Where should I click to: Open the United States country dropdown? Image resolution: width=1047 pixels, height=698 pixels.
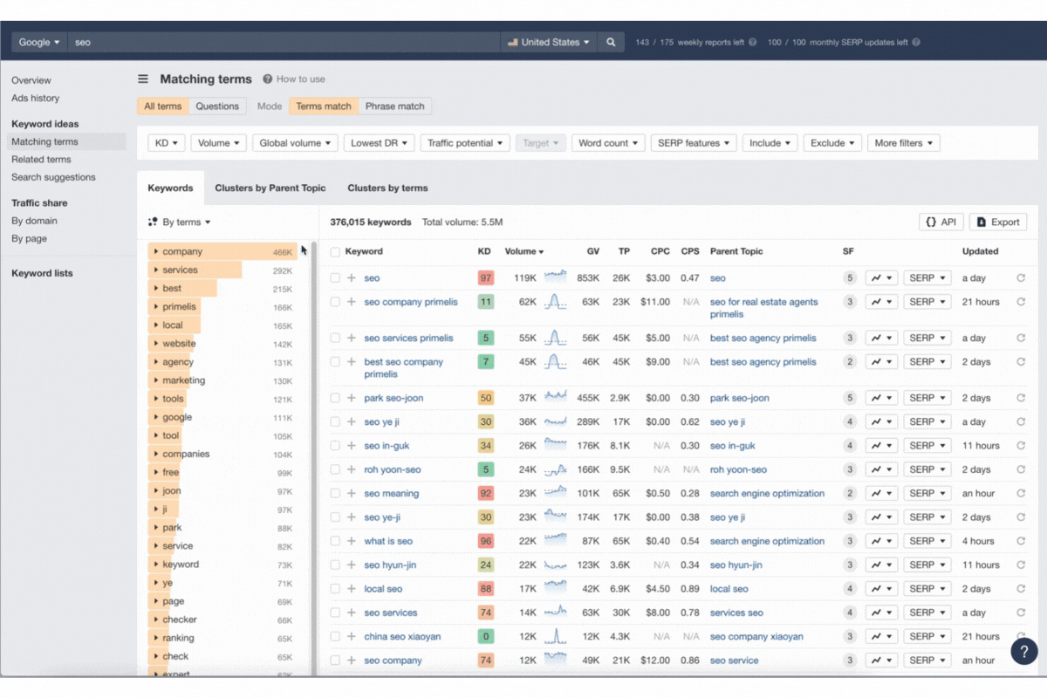pos(549,42)
